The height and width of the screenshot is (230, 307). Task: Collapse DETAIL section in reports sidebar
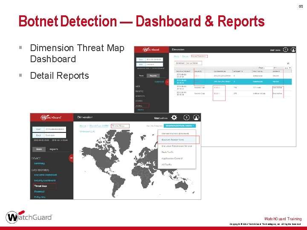(139, 106)
